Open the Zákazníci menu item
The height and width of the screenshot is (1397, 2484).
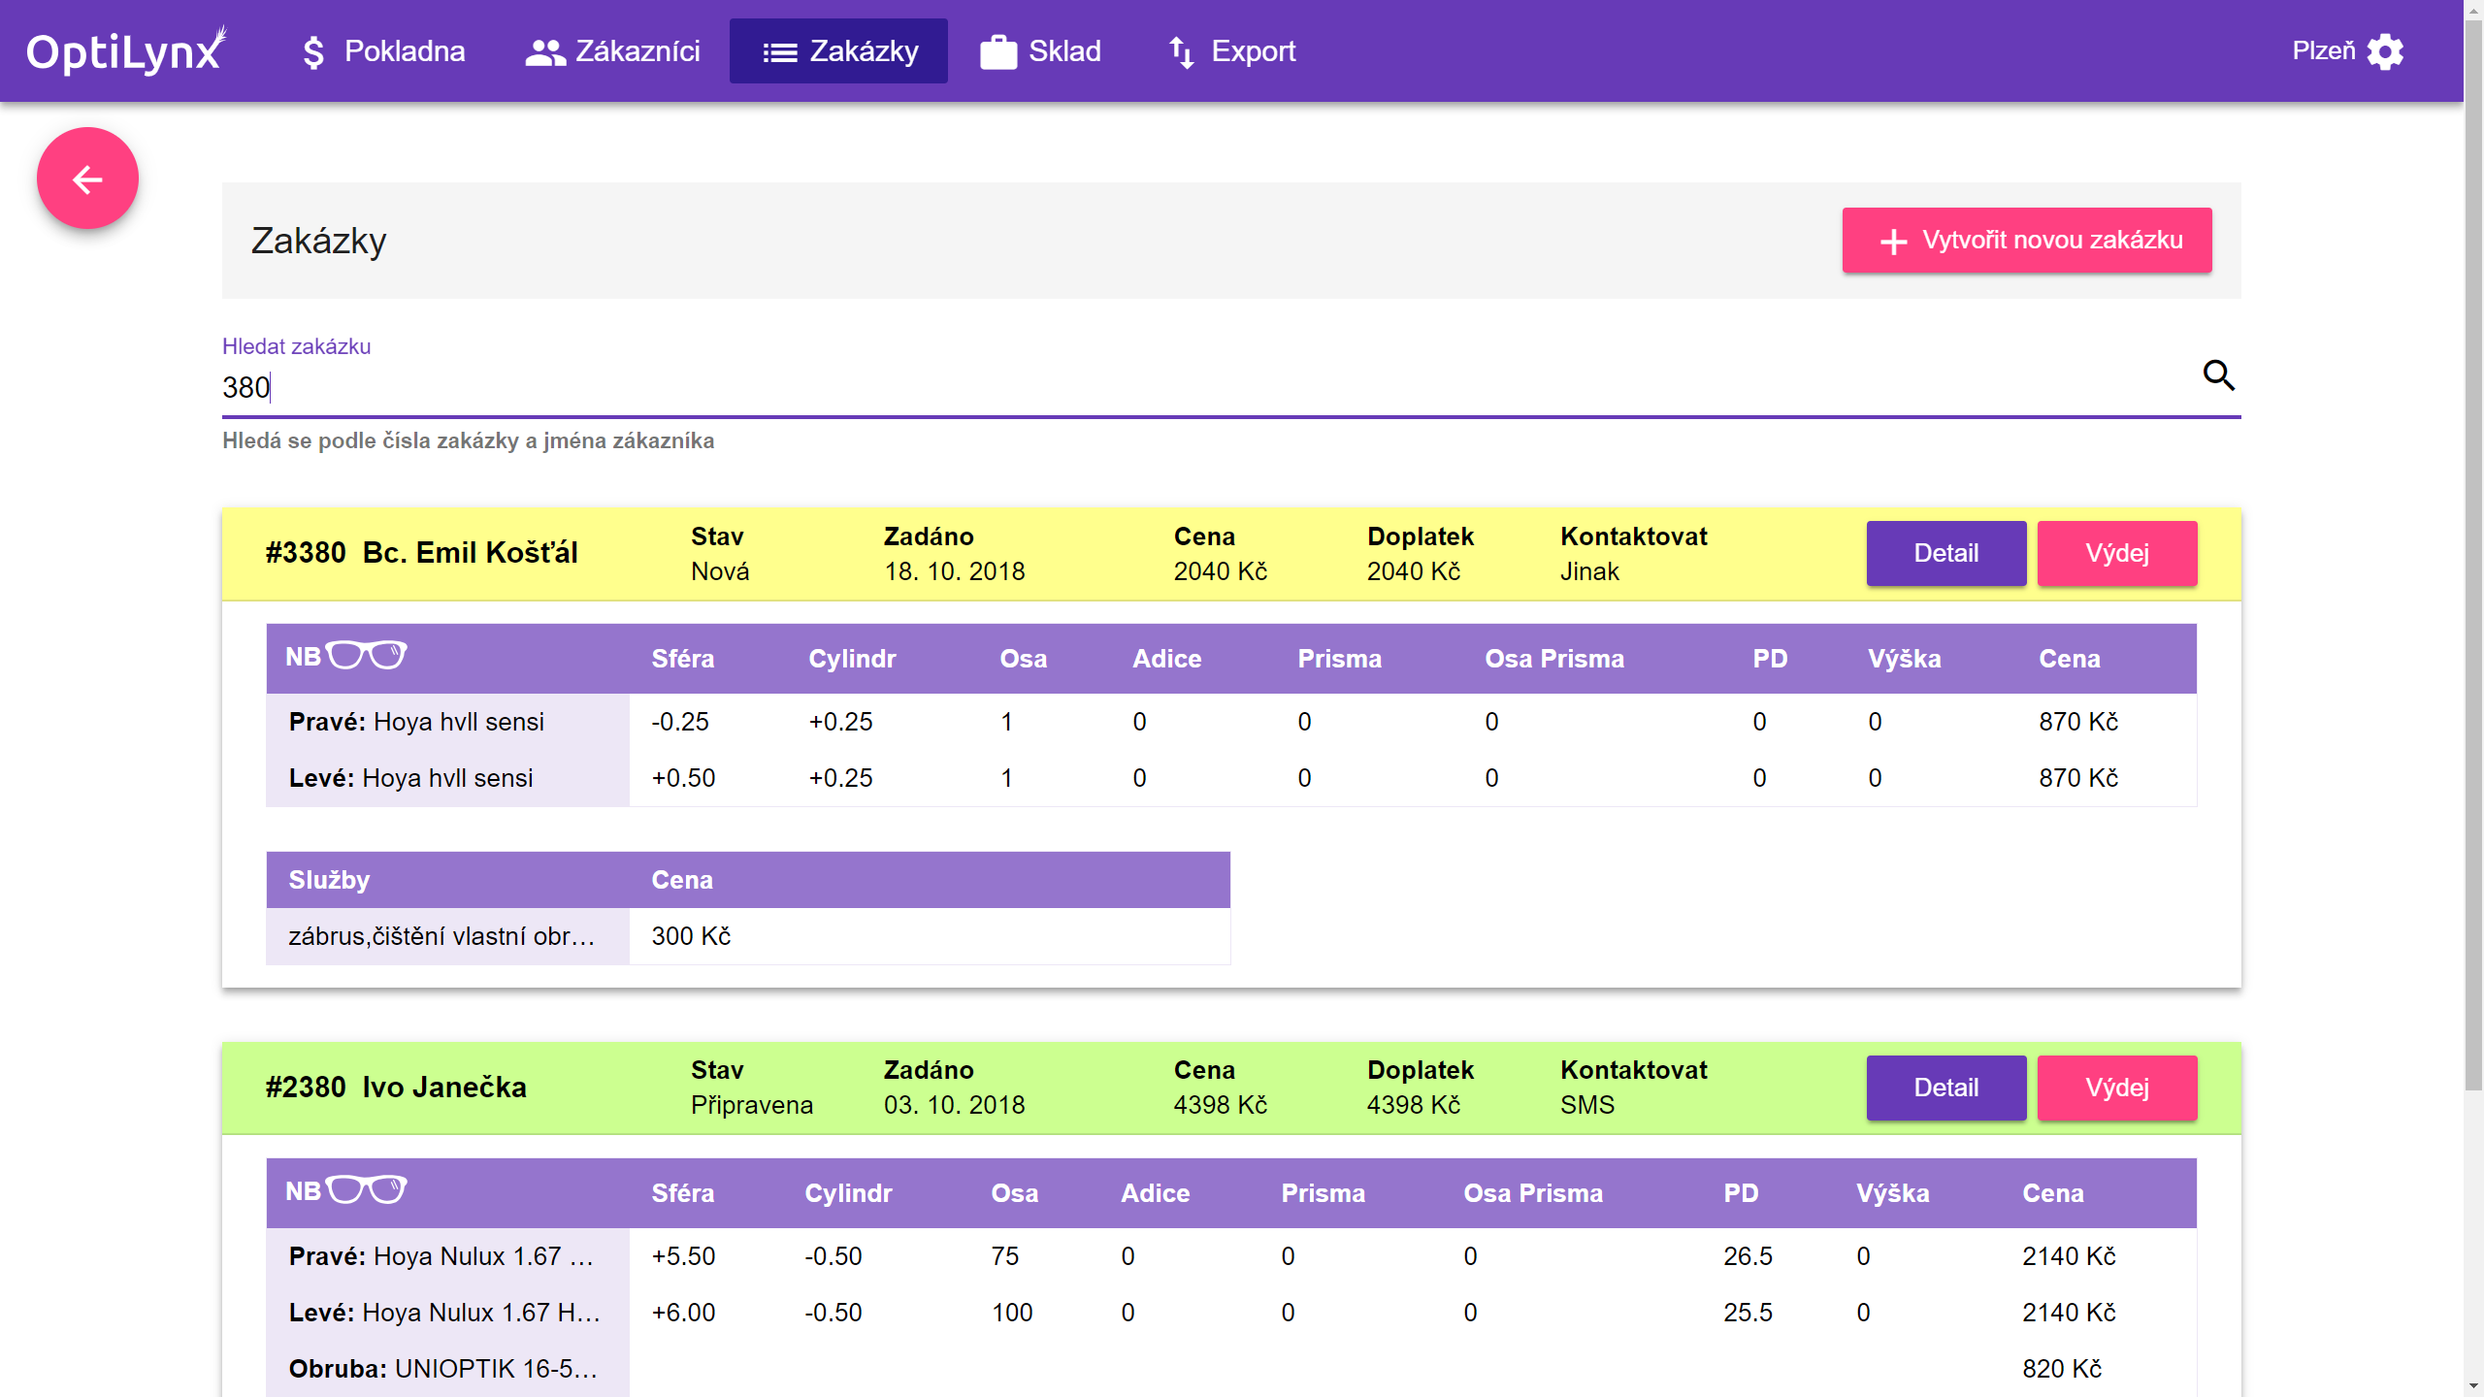click(x=612, y=51)
